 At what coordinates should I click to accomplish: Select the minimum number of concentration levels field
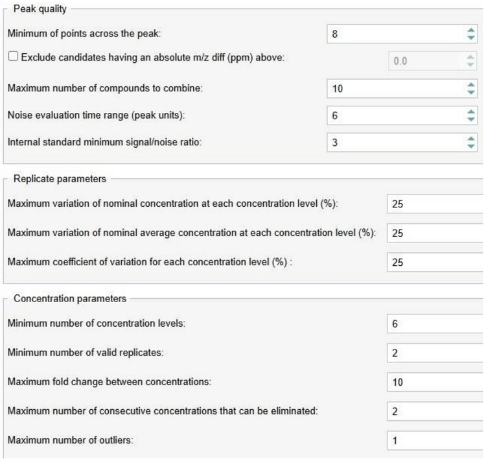pos(435,324)
